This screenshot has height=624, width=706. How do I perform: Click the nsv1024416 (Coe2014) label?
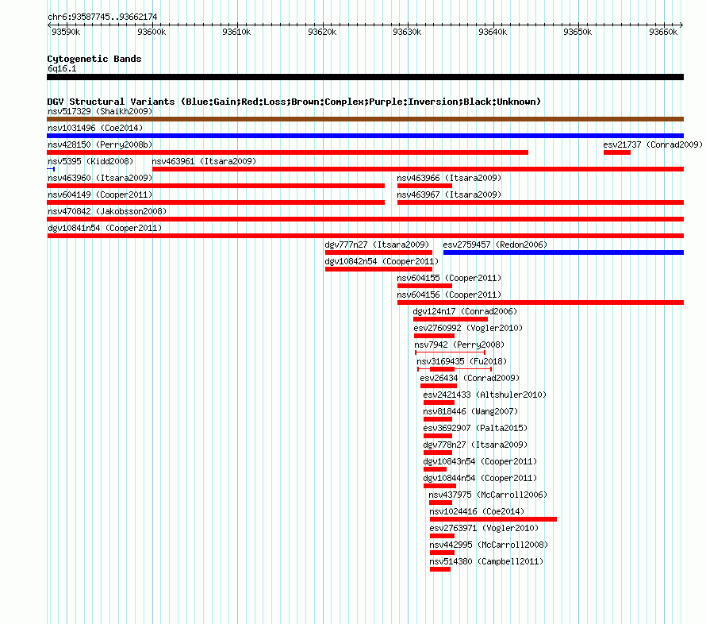(x=477, y=511)
